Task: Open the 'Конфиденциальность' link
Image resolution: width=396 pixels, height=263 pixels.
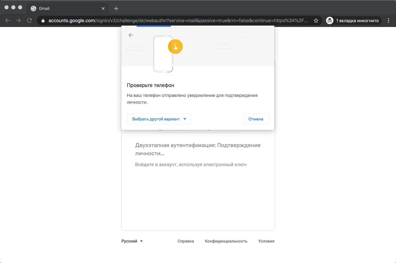Action: (x=226, y=241)
